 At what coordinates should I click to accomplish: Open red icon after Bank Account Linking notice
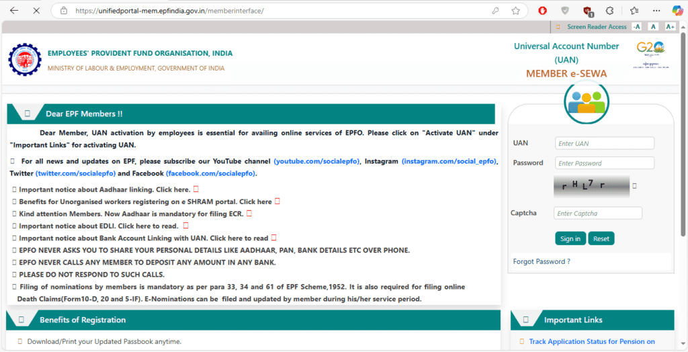(274, 237)
